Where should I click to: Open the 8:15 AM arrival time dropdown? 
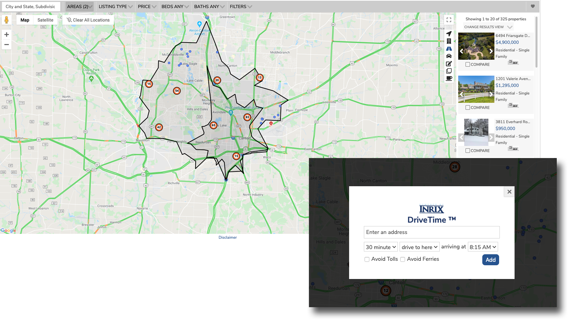[483, 247]
